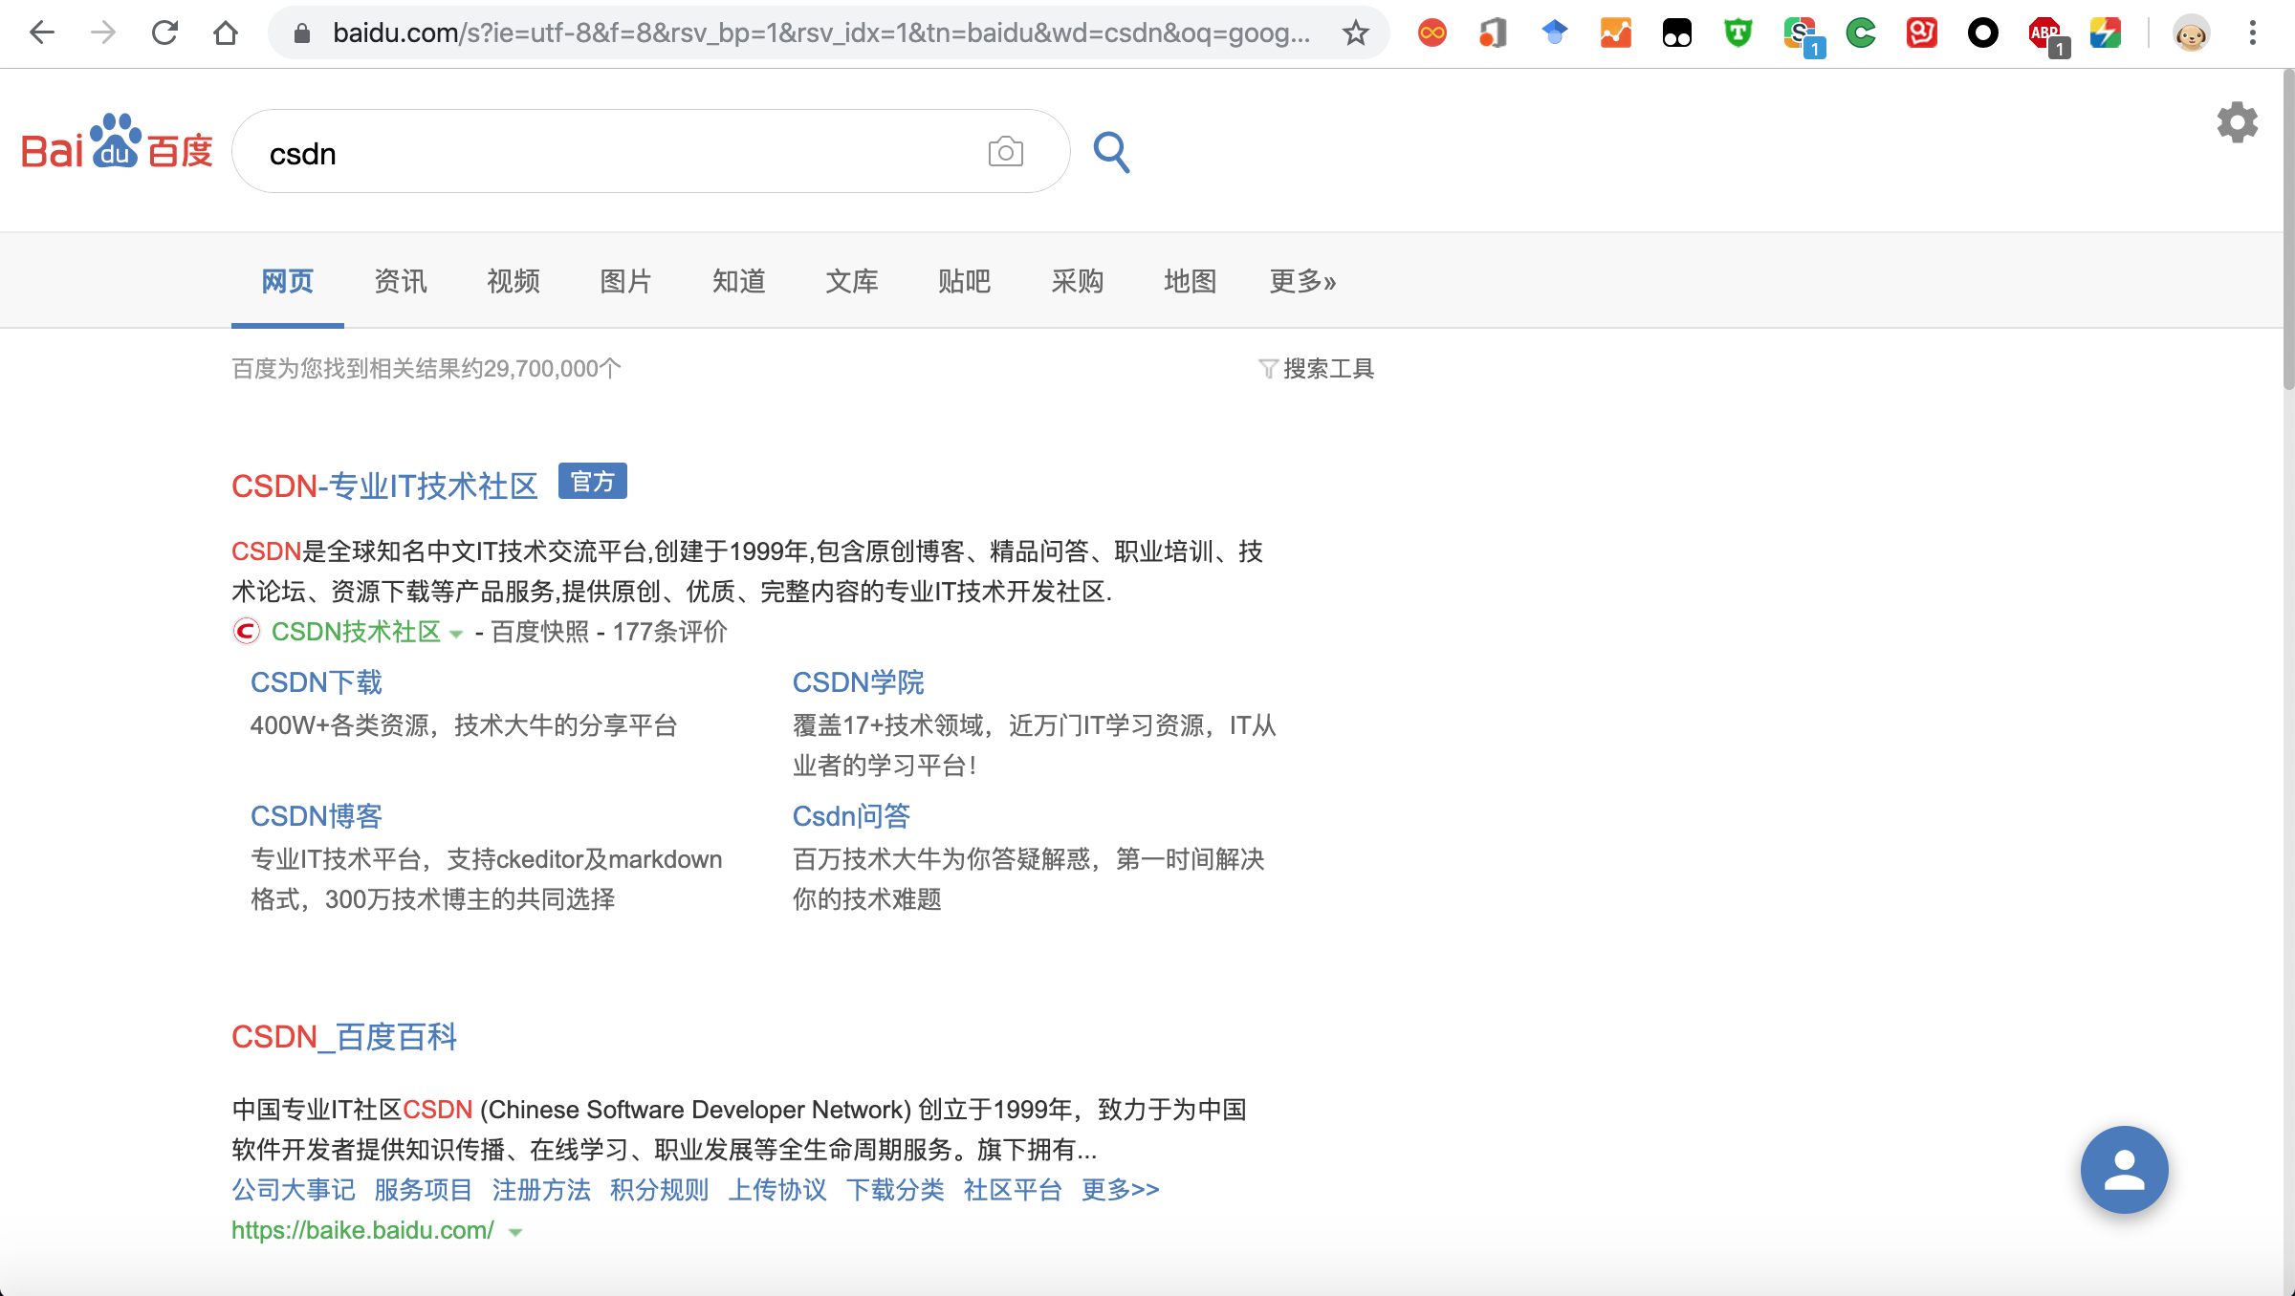Bookmark this page with the star icon

tap(1355, 33)
